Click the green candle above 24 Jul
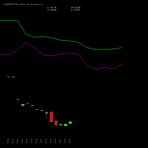The width and height of the screenshot is (148, 148). tap(65, 125)
